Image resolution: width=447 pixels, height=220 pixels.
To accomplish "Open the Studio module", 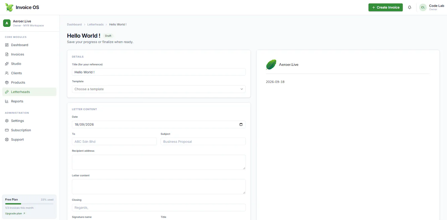I will click(x=29, y=64).
